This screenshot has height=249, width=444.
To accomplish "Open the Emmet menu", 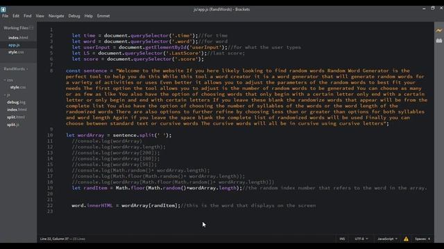I will pos(103,16).
